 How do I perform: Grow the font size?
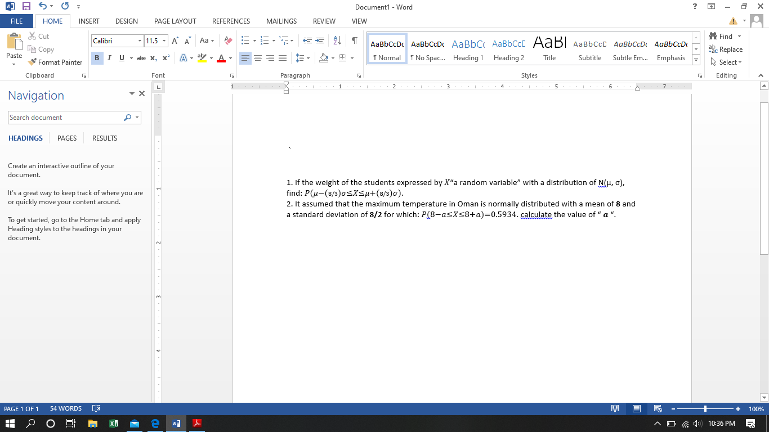tap(175, 41)
